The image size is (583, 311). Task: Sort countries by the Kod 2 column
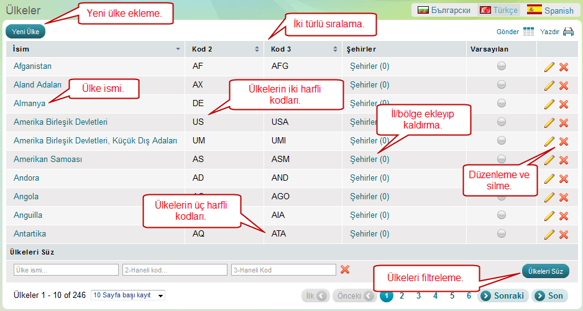pos(224,49)
